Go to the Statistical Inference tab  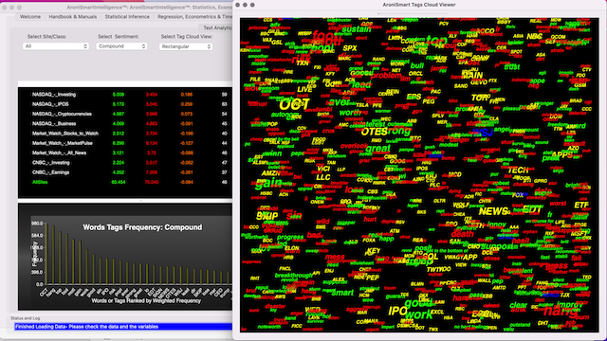tap(127, 17)
